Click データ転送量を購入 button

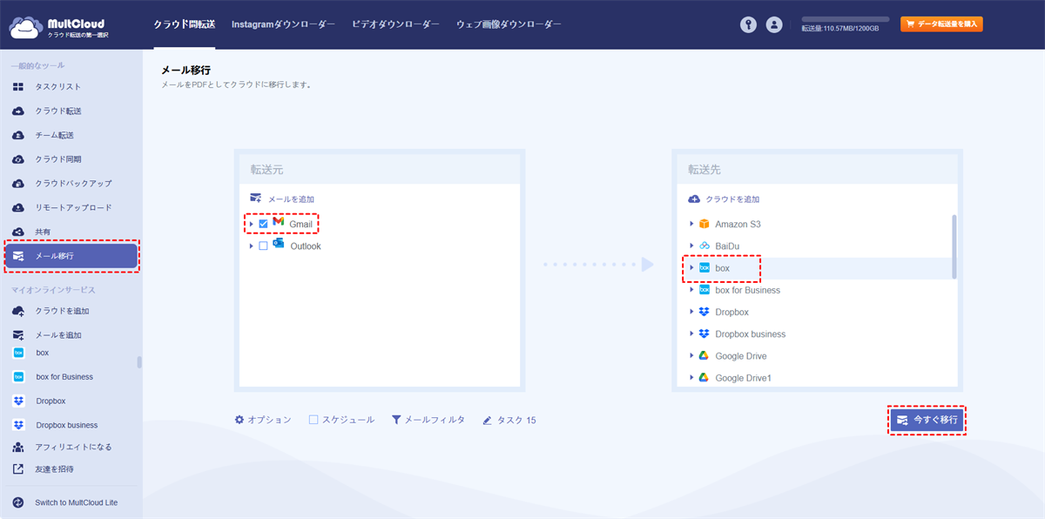coord(941,24)
